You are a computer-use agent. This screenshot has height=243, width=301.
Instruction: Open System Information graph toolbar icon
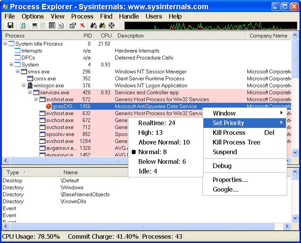(35, 25)
